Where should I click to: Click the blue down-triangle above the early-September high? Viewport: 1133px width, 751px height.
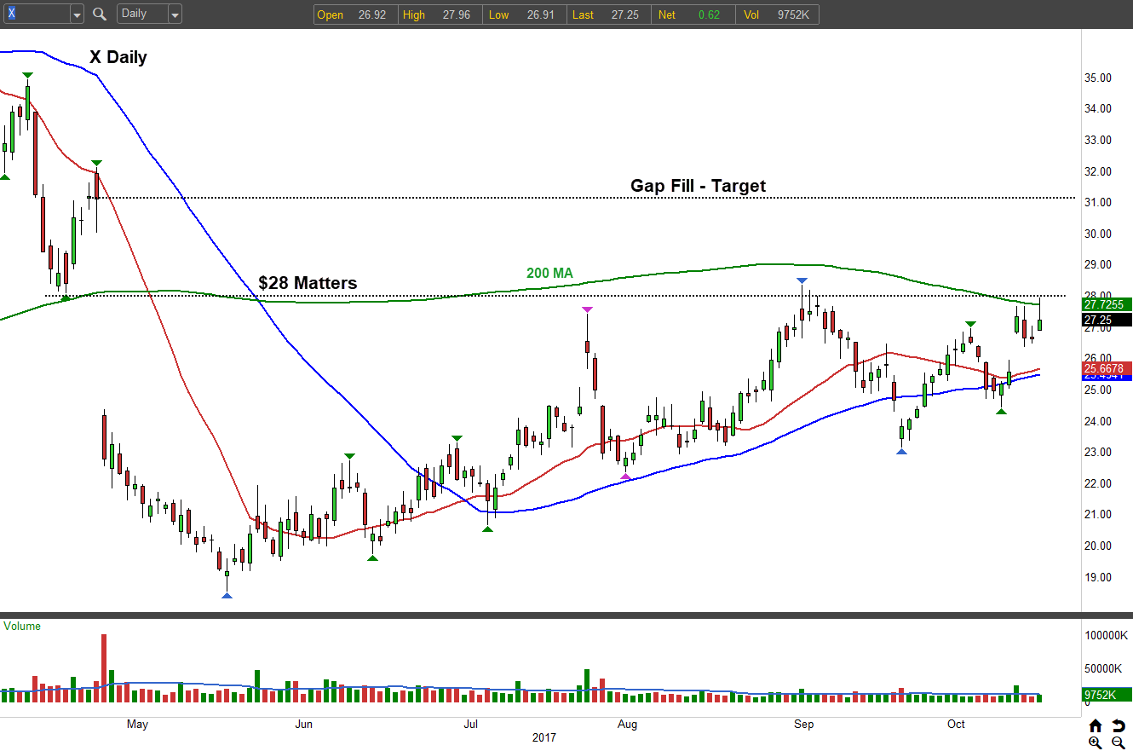(801, 280)
